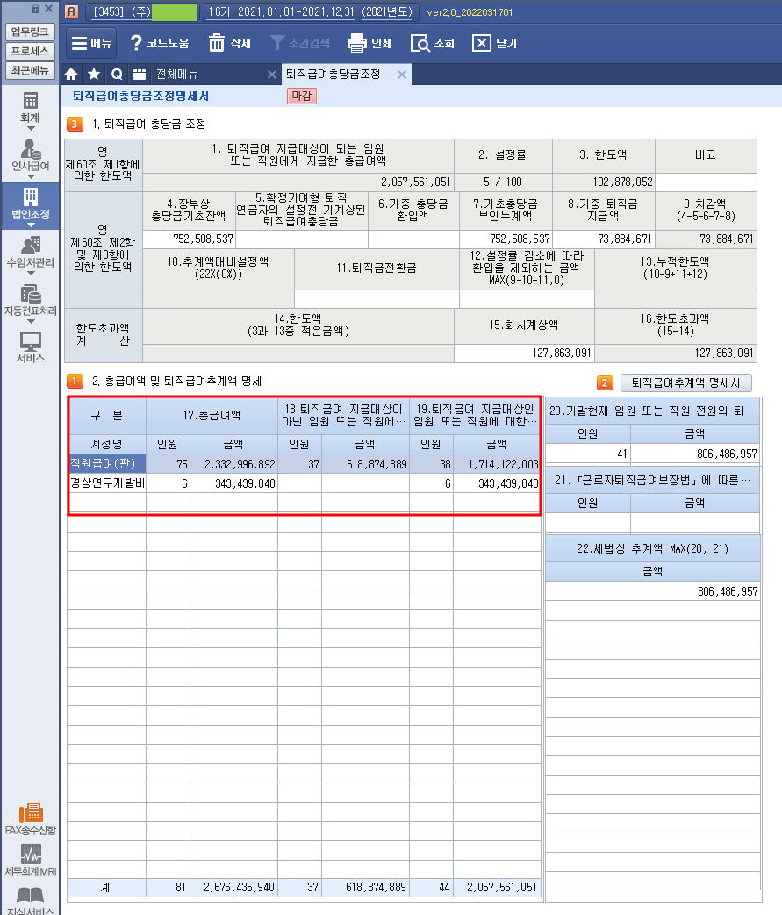This screenshot has width=782, height=915.
Task: Click the 프로세스 button
Action: [31, 52]
